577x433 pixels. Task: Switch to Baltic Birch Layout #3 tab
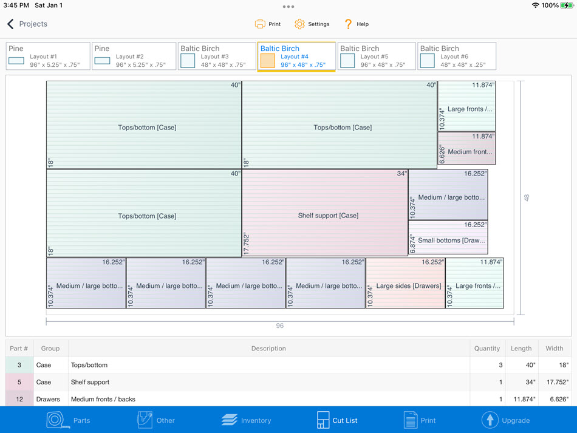pos(217,56)
